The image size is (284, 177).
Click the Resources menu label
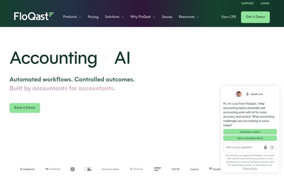pos(187,17)
